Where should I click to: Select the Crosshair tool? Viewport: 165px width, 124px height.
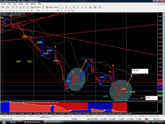43,11
